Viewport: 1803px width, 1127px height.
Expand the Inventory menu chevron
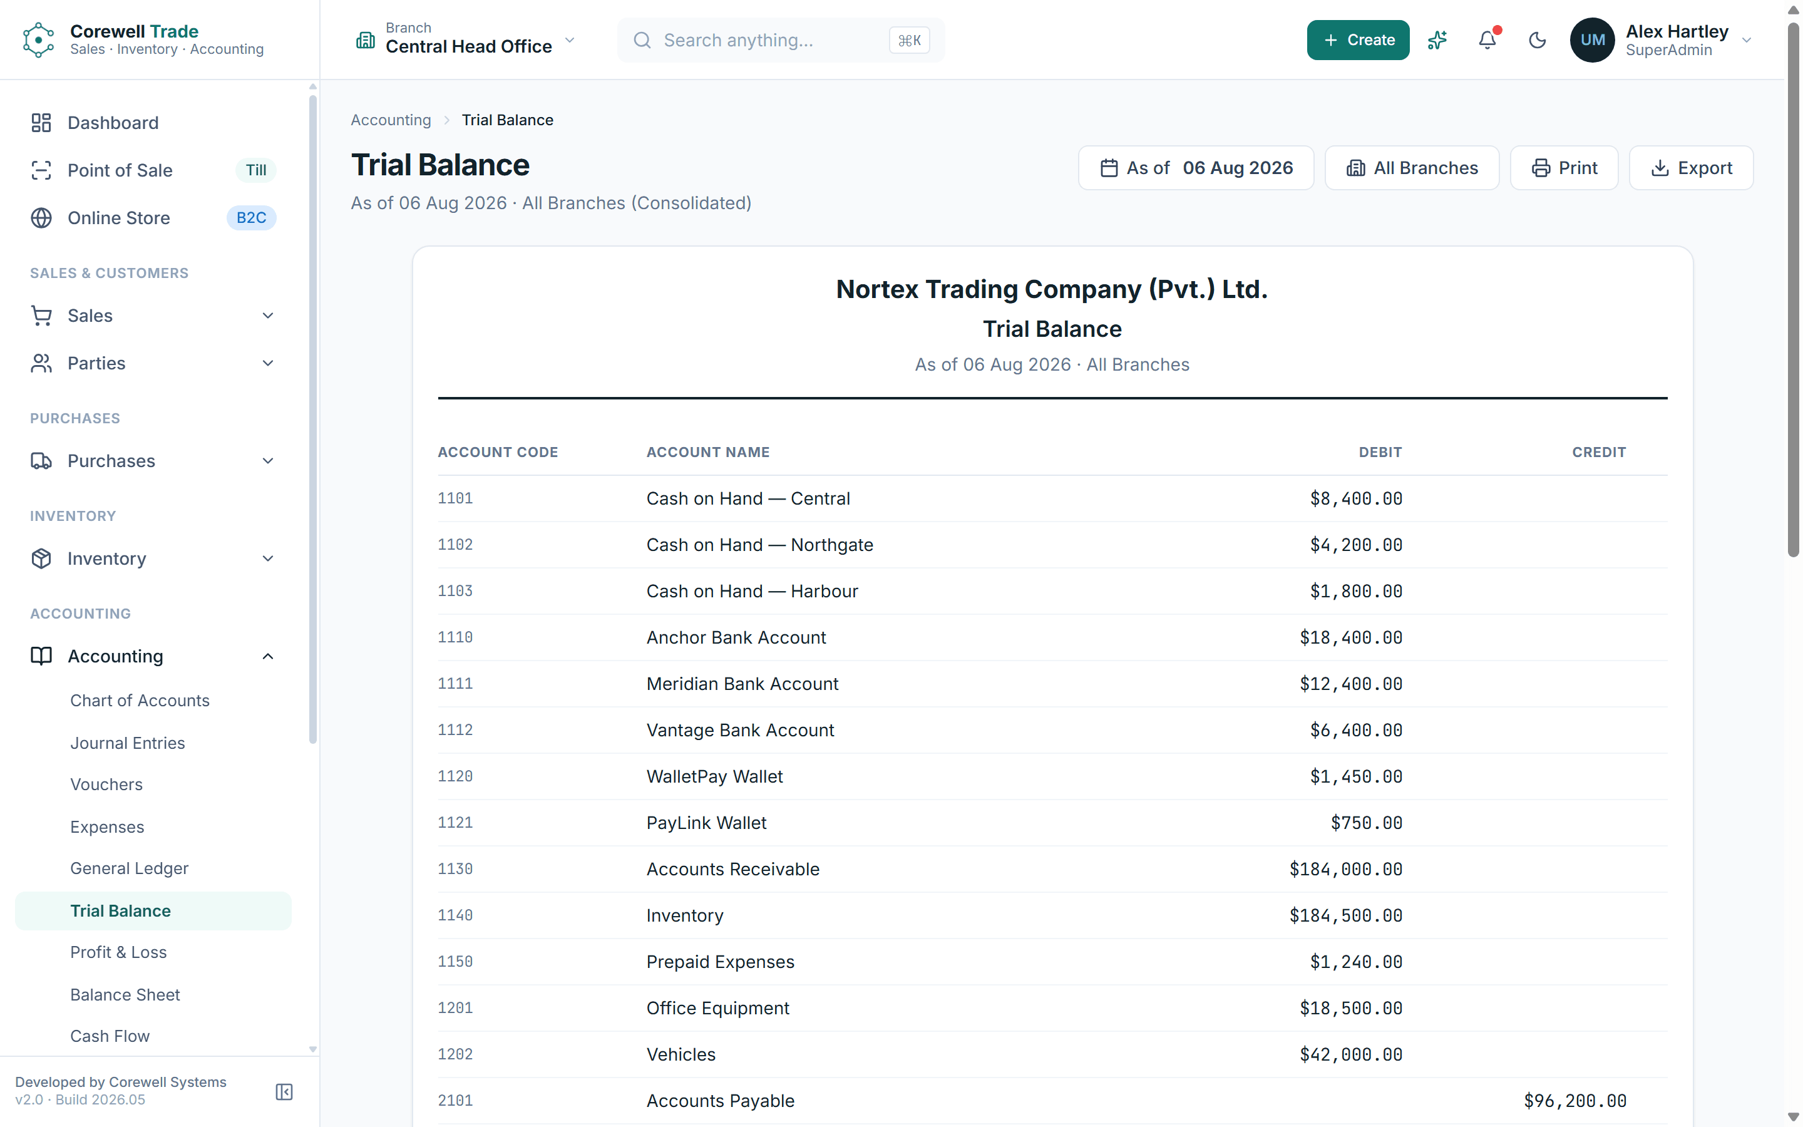coord(268,558)
